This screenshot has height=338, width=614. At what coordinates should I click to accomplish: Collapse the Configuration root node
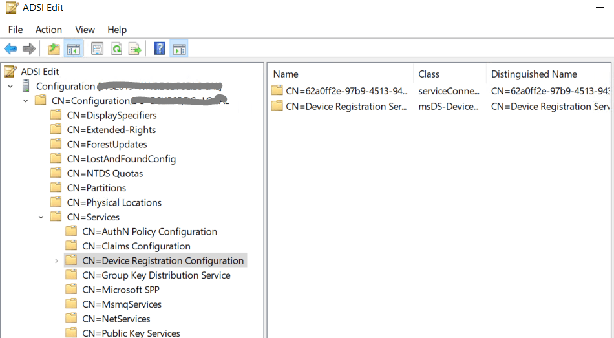[10, 86]
